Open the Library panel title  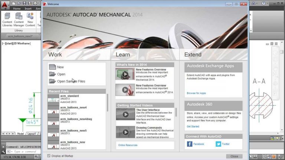pyautogui.click(x=19, y=30)
